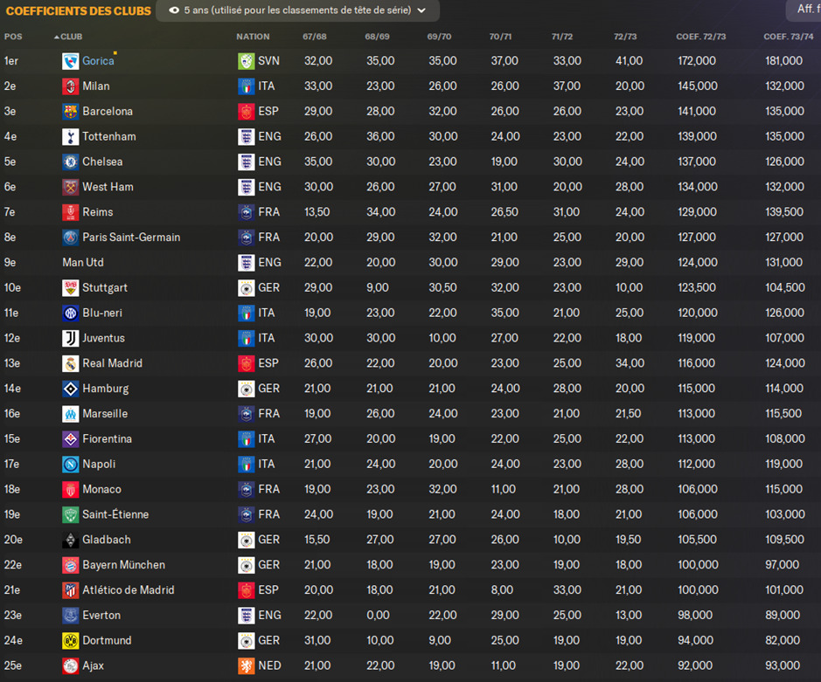Sort by the 68/69 season column
The height and width of the screenshot is (682, 821).
[x=377, y=37]
